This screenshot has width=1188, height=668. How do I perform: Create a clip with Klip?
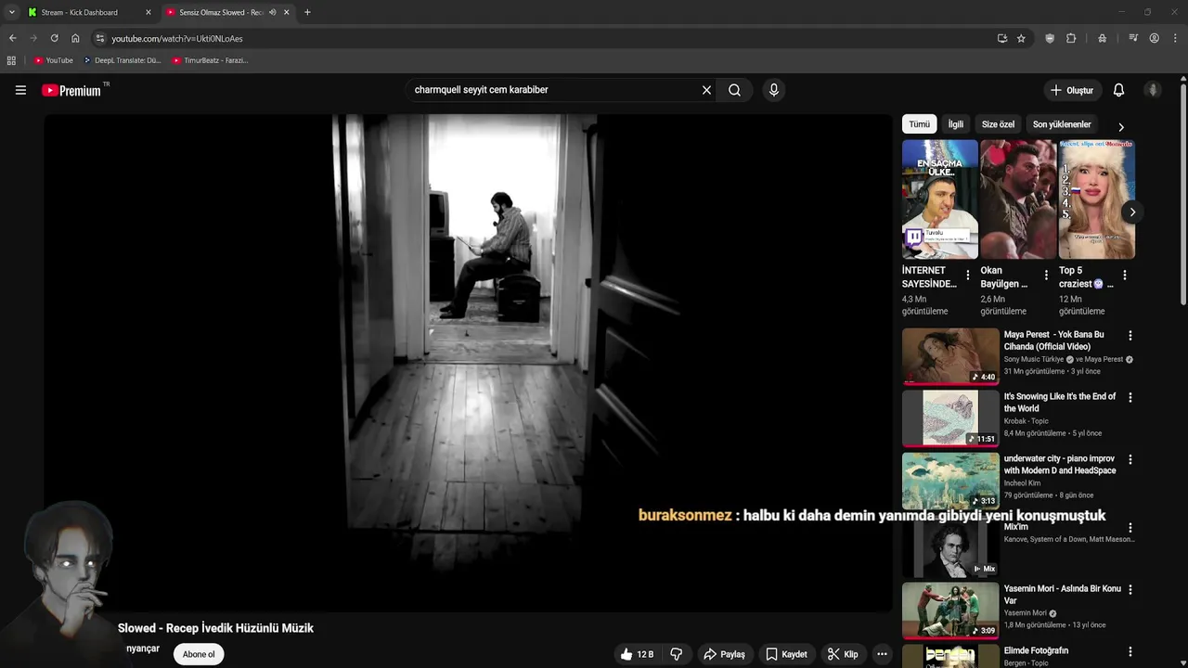pos(843,654)
